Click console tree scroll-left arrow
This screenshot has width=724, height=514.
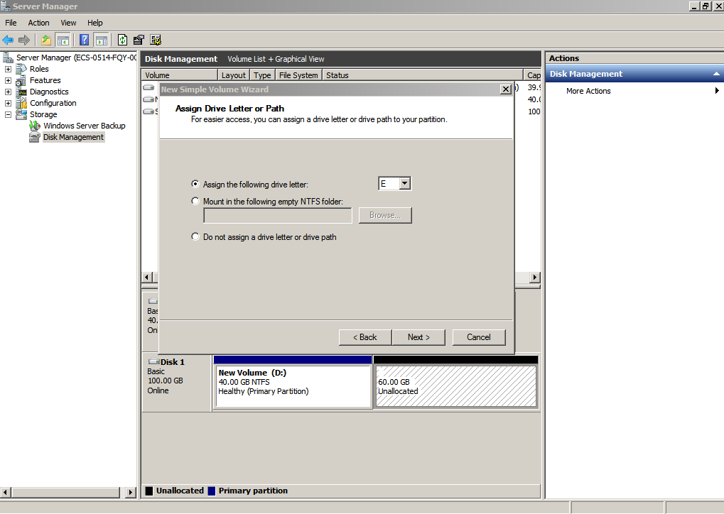6,492
